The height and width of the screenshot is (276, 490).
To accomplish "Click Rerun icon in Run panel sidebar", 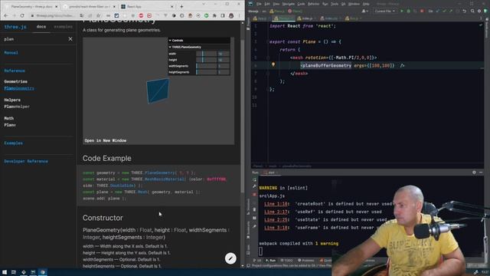I will 254,179.
